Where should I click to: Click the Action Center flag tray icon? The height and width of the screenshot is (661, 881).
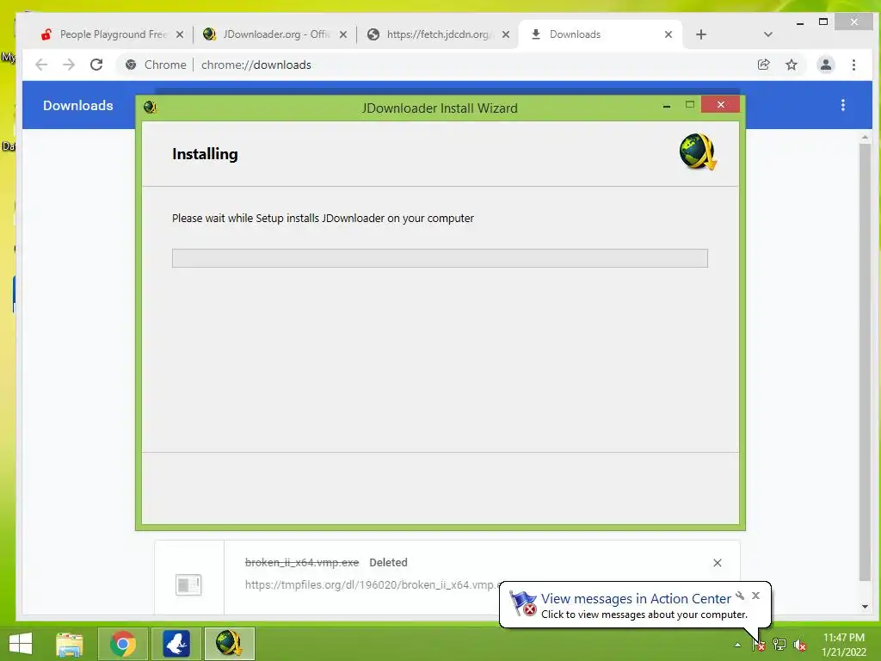(x=759, y=645)
